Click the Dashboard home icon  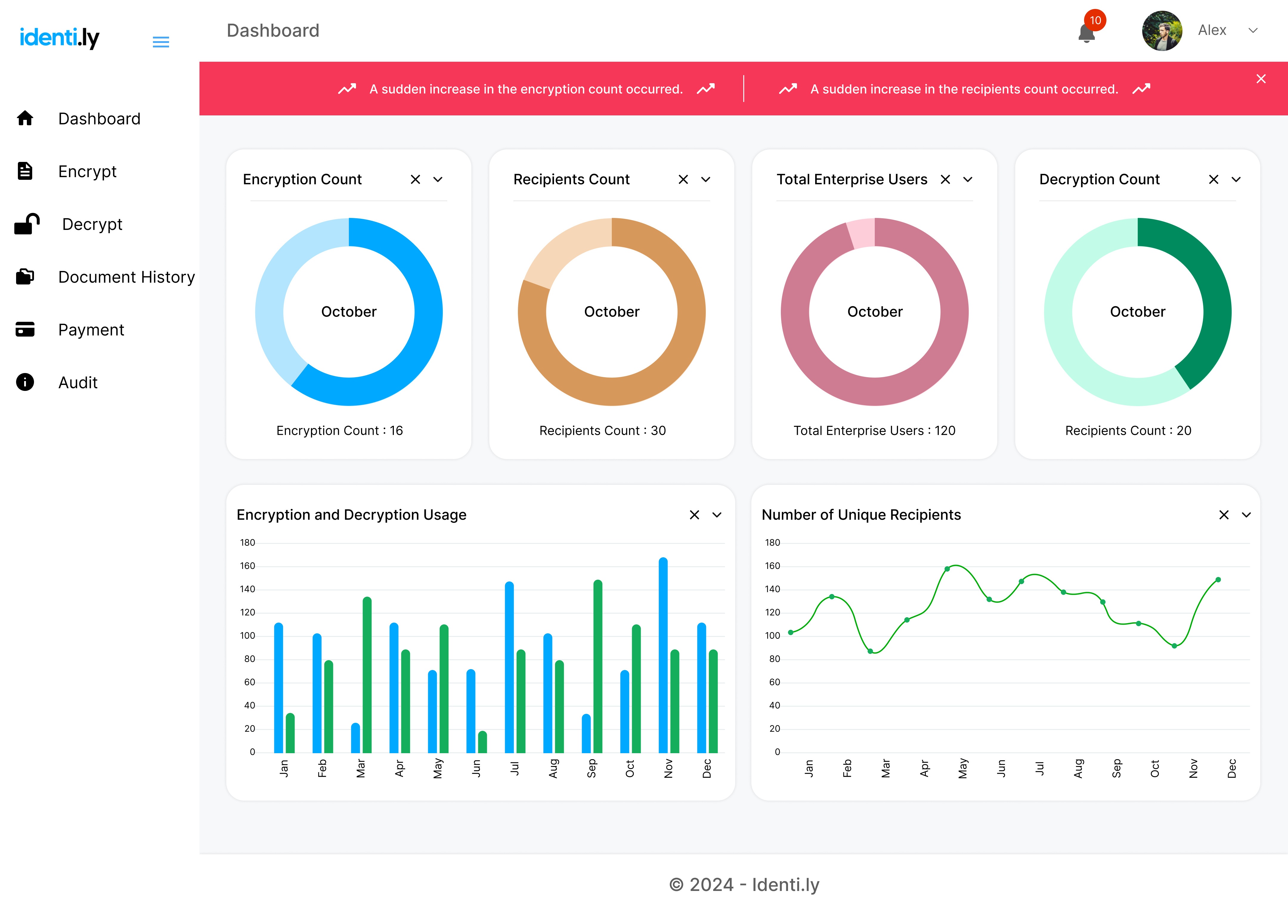tap(25, 118)
